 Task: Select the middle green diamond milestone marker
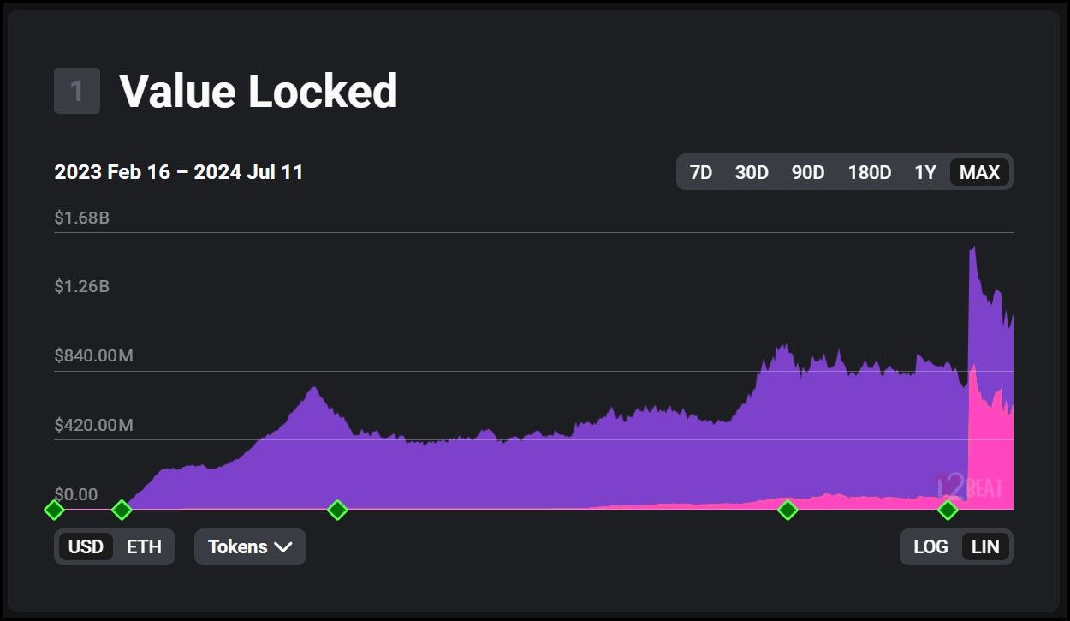click(337, 511)
